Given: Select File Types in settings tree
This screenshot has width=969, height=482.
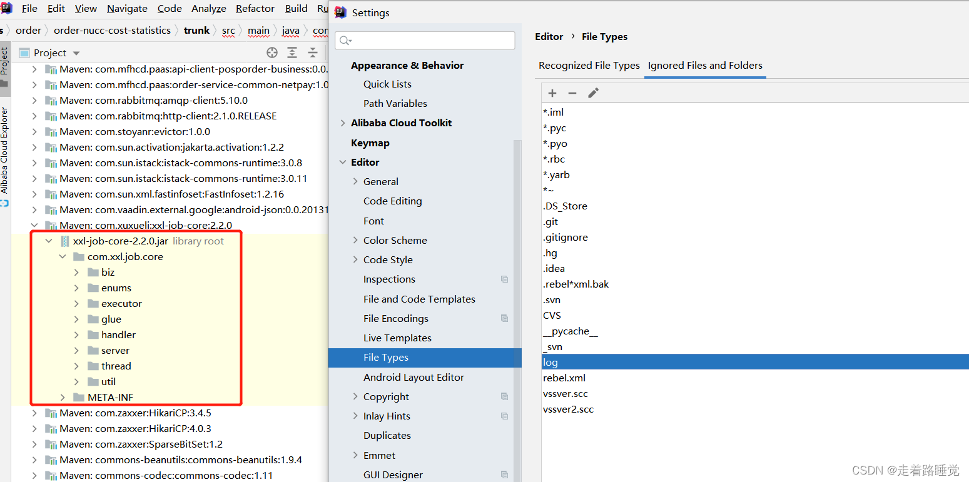Looking at the screenshot, I should (425, 358).
